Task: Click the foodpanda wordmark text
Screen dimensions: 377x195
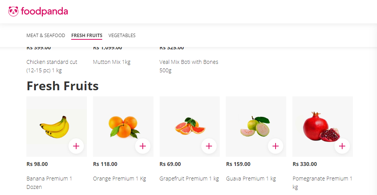Action: coord(44,11)
